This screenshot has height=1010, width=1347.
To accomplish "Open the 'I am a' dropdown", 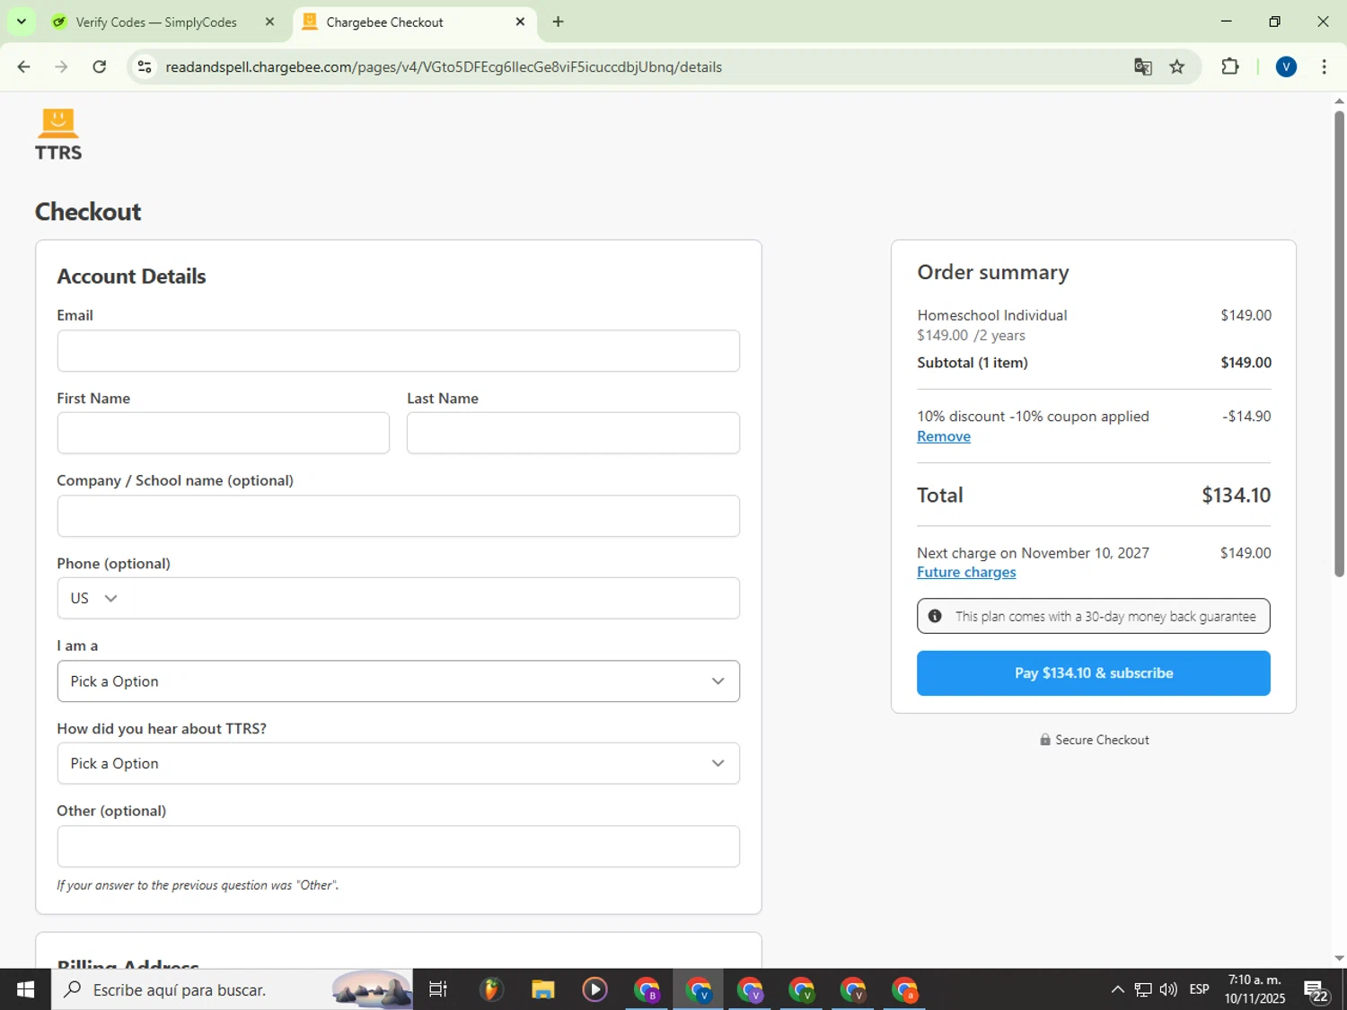I will click(x=399, y=681).
